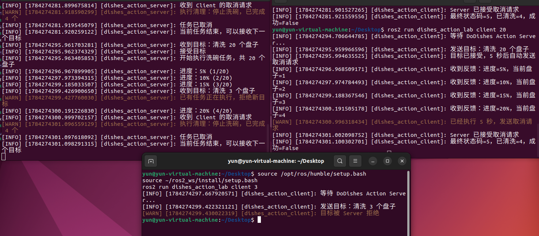Click the 'ros2 run dishes_action_lab client 3' line
Viewport: 539px width, 236px height.
(200, 187)
